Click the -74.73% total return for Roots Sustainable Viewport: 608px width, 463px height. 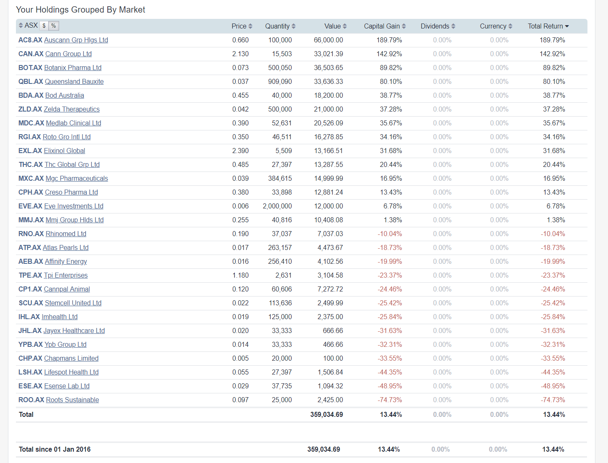[553, 400]
